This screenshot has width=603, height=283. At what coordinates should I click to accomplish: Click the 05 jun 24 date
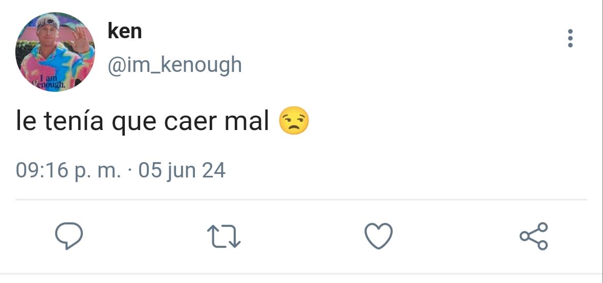coord(182,171)
